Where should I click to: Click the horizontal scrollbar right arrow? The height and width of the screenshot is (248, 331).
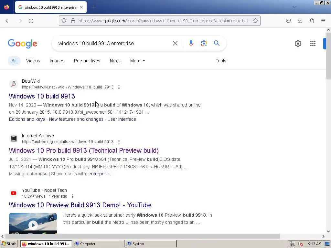coord(323,236)
